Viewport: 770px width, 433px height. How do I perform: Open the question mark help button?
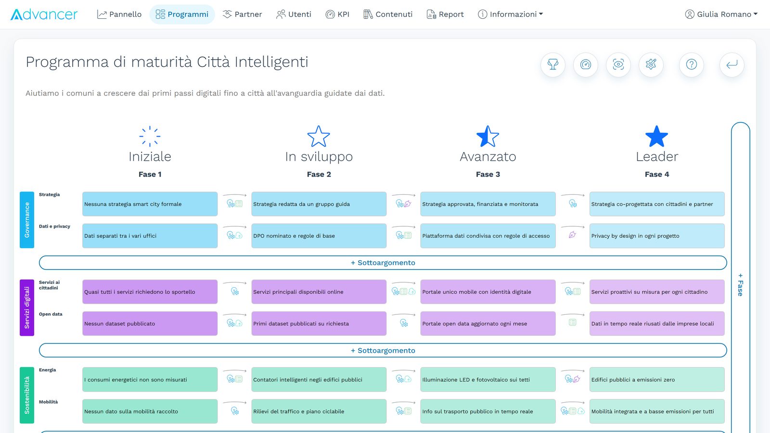(x=692, y=64)
